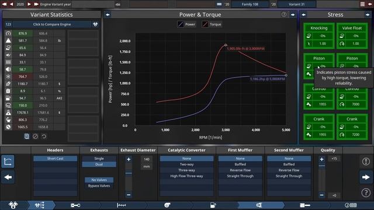Click the loudness speaker stat icon
The width and height of the screenshot is (374, 210).
[8, 69]
